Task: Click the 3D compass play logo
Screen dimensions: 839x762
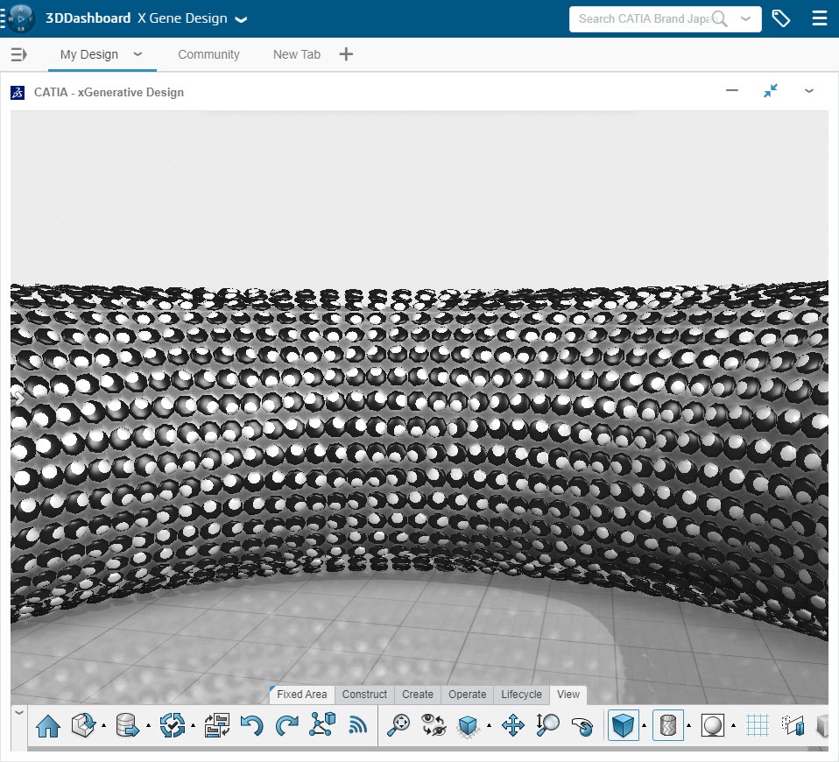Action: [20, 18]
